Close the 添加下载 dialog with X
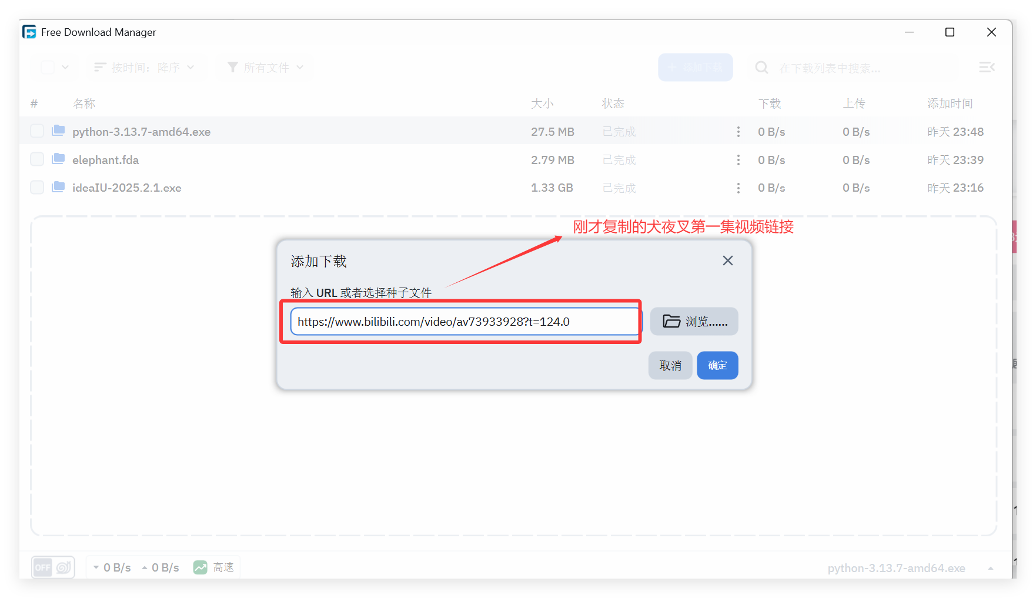 click(x=728, y=260)
